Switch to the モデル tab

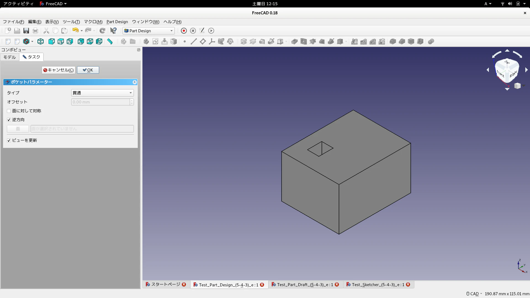[x=10, y=57]
